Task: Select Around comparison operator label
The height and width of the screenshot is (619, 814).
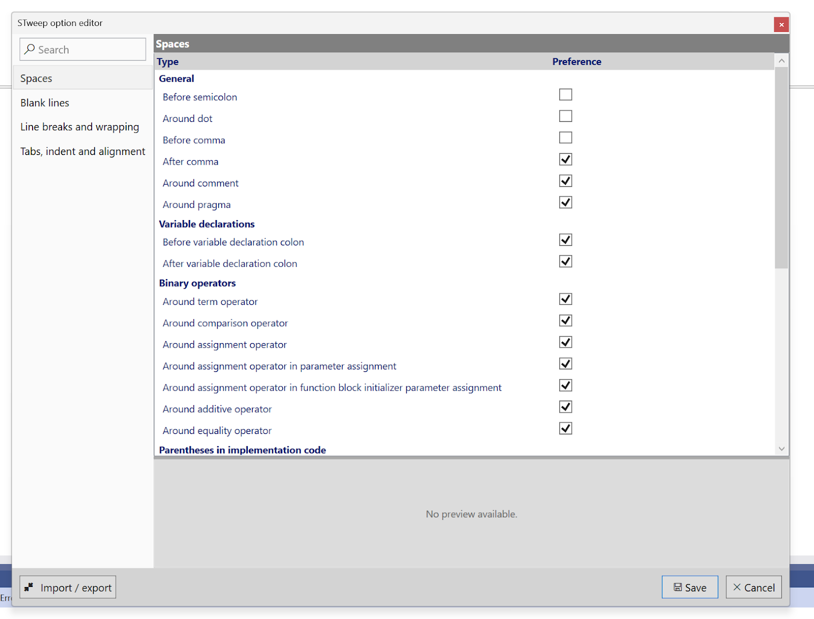Action: coord(225,323)
